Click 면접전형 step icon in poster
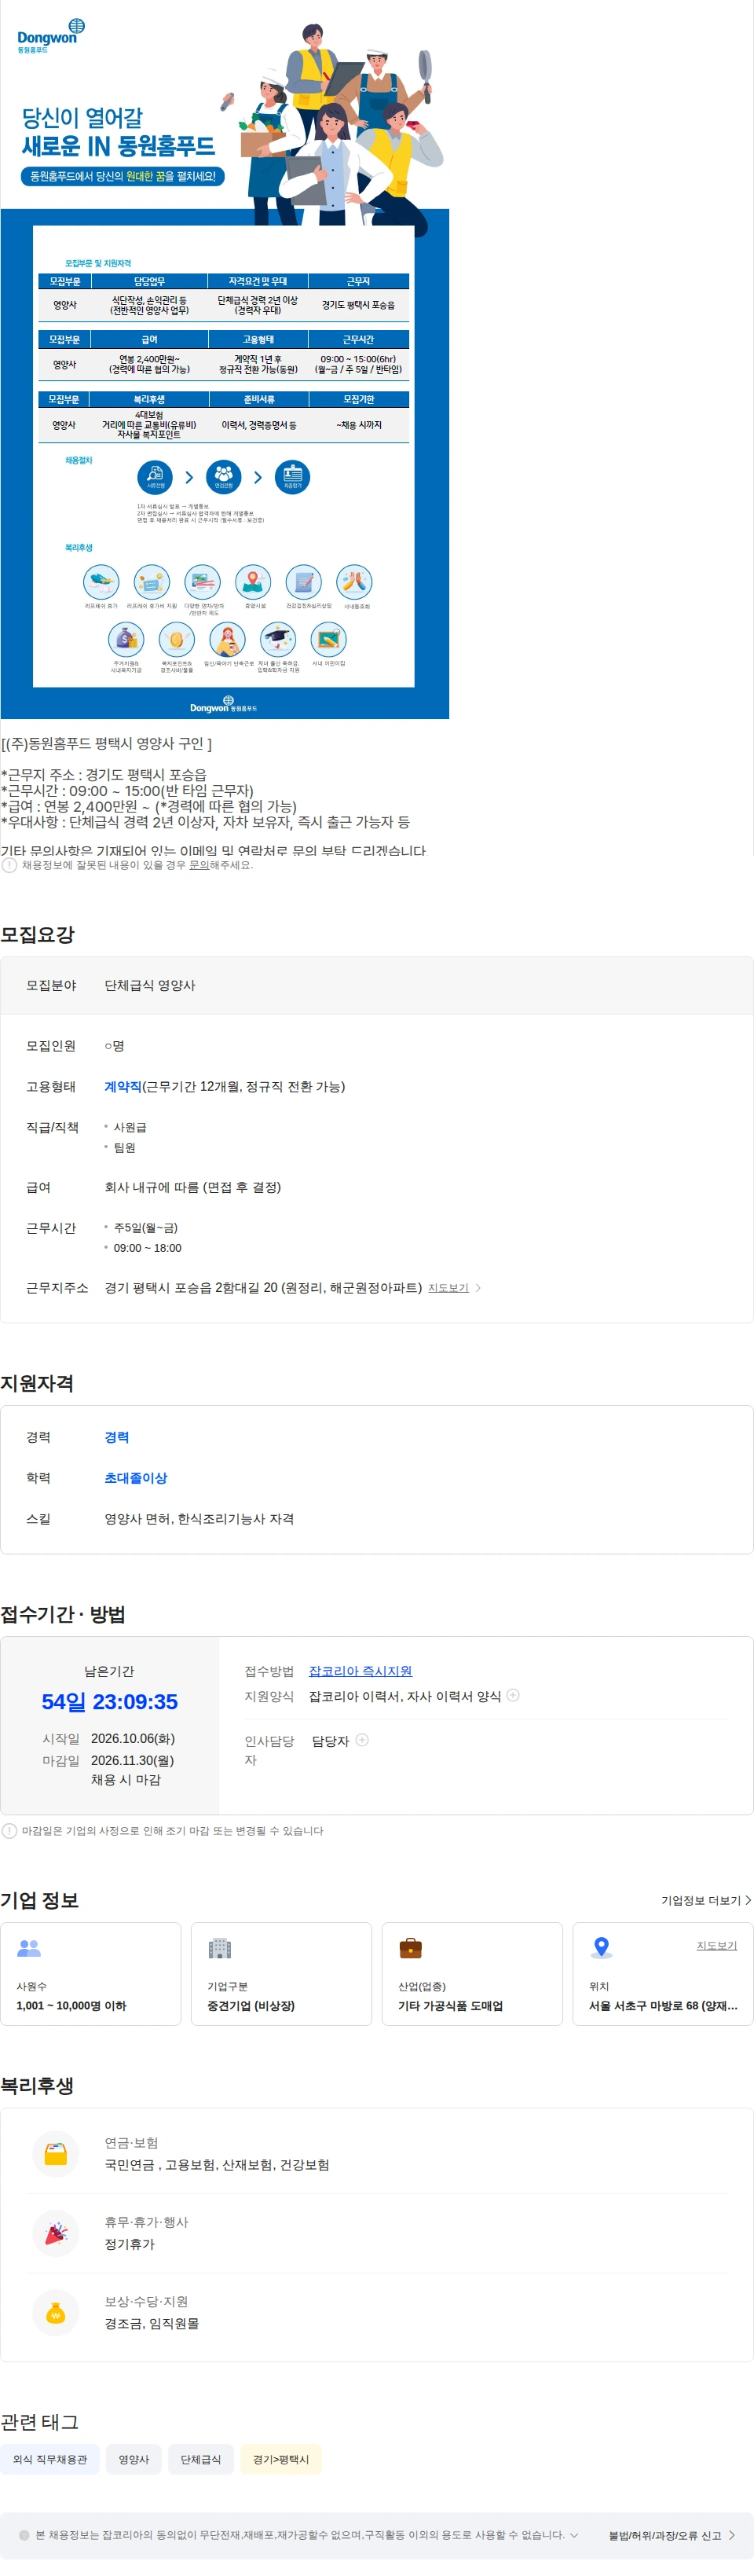The width and height of the screenshot is (754, 2576). [x=223, y=477]
